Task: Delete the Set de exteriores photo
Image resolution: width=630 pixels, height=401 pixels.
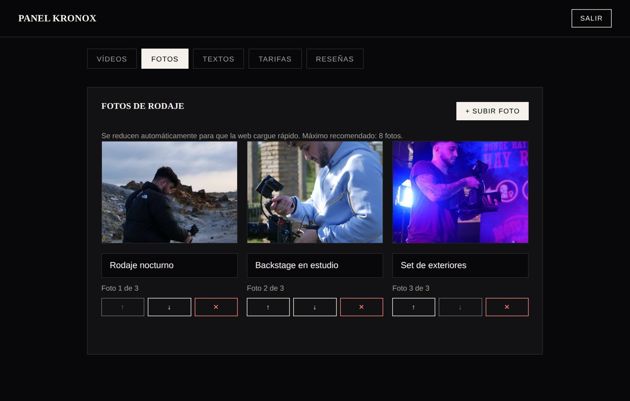Action: [x=507, y=307]
